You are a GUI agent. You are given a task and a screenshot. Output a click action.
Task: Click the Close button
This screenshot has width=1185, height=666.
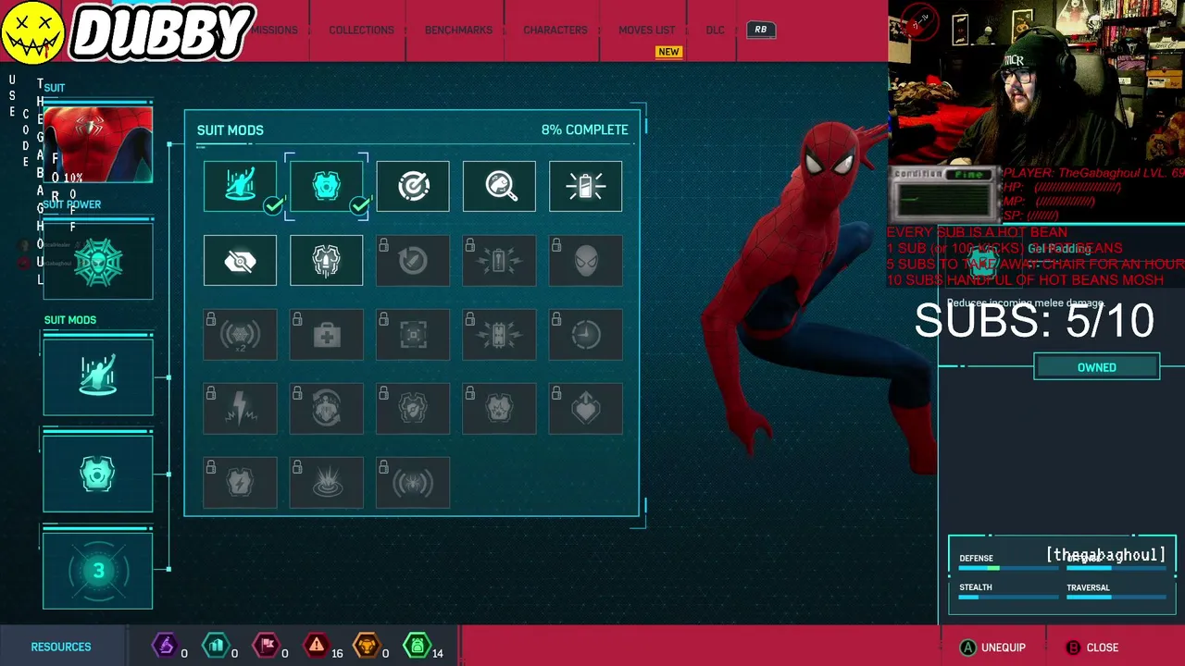1091,647
